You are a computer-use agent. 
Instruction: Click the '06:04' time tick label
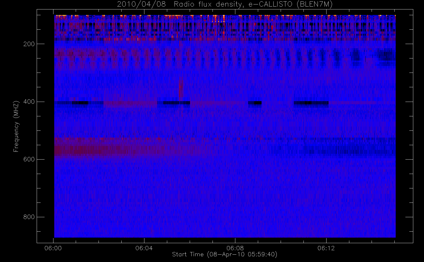pyautogui.click(x=144, y=248)
